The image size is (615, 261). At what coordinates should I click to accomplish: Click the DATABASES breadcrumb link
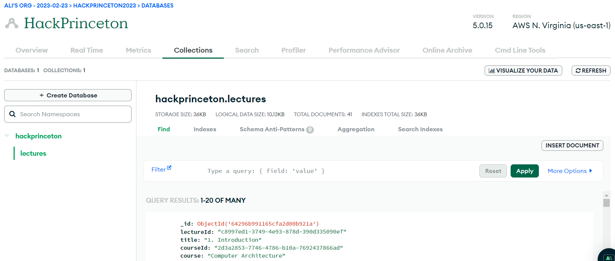click(158, 6)
